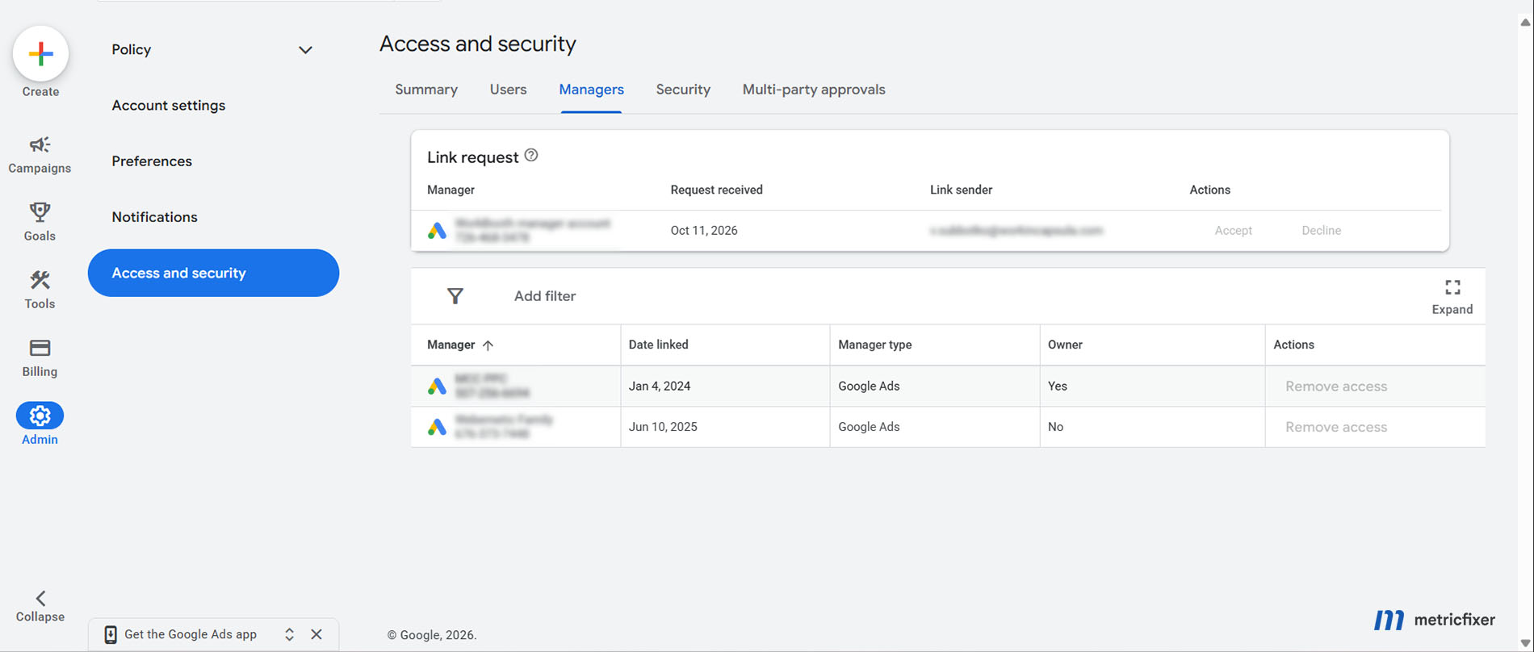The height and width of the screenshot is (652, 1534).
Task: Click the Owner column header
Action: tap(1065, 345)
